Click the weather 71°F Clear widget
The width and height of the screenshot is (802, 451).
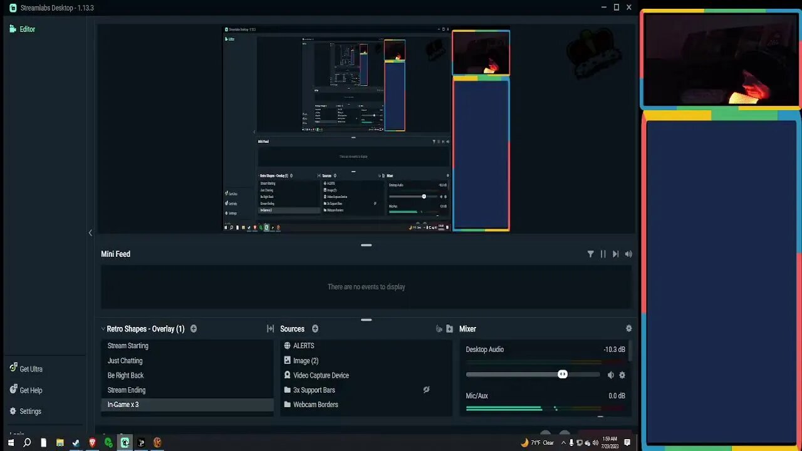538,443
